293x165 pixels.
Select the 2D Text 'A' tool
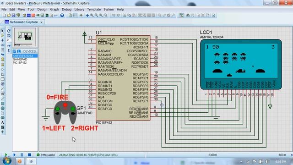[x=3, y=122]
